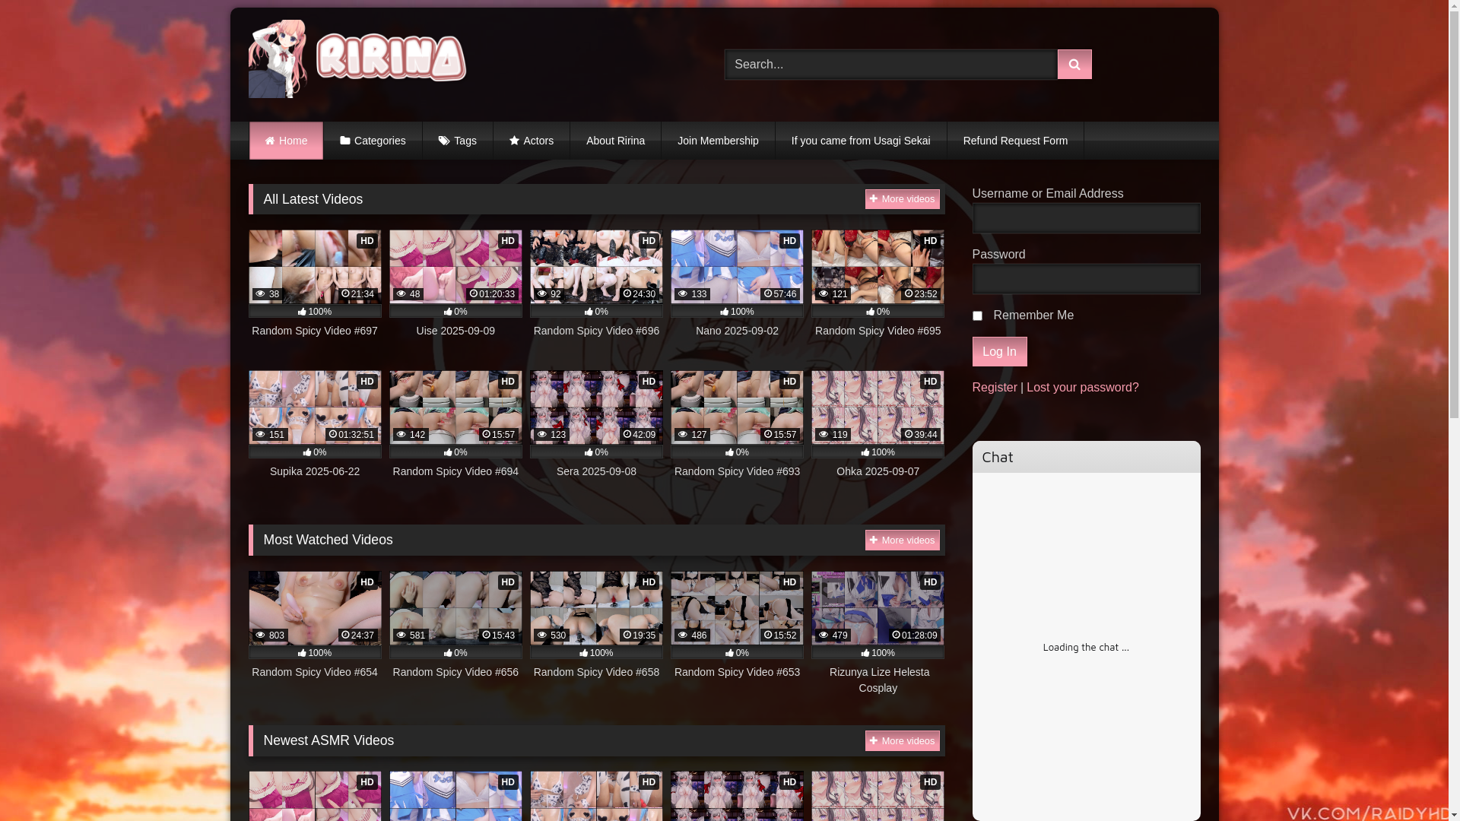Open Random Spicy Video #656 thumbnail
Screen dimensions: 1460x821
pyautogui.click(x=455, y=608)
